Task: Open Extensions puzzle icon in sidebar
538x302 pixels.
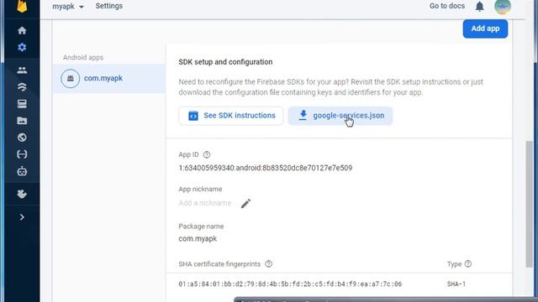Action: click(22, 194)
